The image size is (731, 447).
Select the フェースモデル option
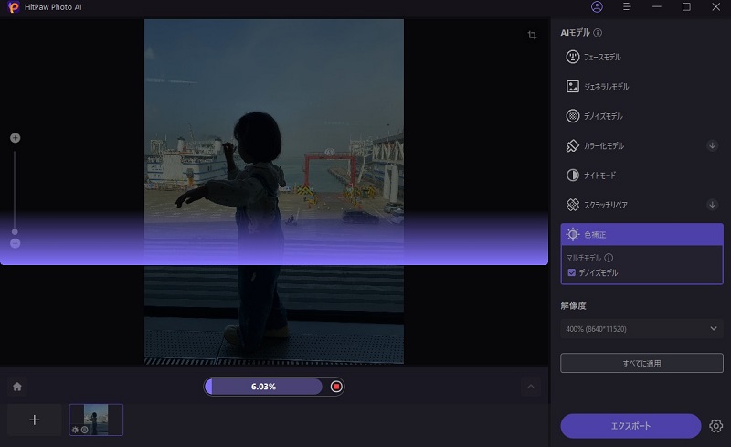[x=641, y=57]
